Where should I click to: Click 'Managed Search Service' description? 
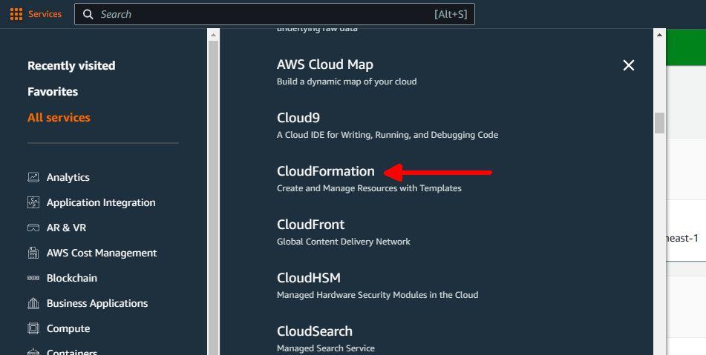coord(326,348)
